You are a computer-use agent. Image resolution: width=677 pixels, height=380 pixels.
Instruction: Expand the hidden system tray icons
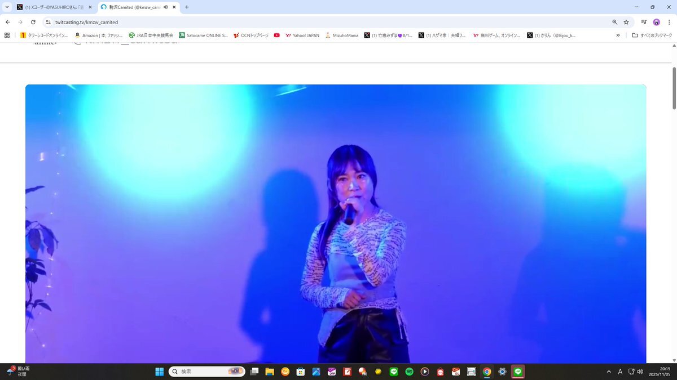point(609,372)
